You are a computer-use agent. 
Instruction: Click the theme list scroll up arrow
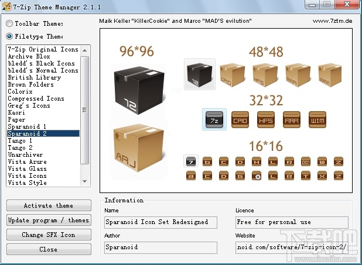tap(85, 50)
